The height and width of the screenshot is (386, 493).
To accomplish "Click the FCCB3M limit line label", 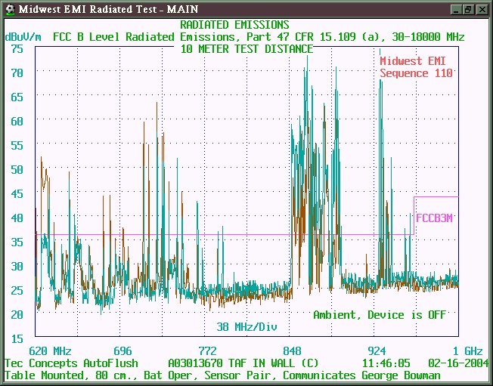I will (x=435, y=218).
